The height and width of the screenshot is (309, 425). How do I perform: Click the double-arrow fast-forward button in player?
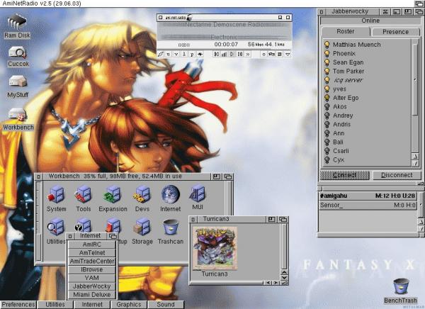tap(248, 55)
